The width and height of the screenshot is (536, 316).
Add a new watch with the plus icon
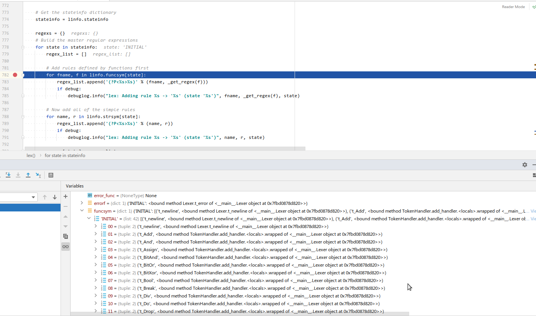(66, 196)
